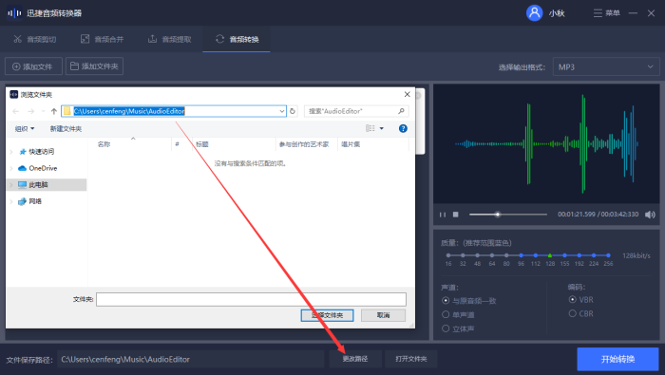The image size is (665, 375).
Task: Open the view options dropdown arrow
Action: tap(382, 128)
